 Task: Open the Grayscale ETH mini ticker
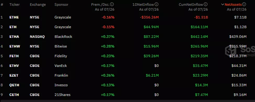[x=13, y=27]
